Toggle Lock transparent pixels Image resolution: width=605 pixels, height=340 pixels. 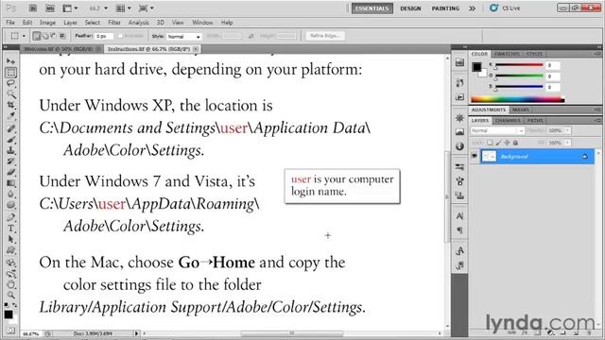tap(490, 143)
